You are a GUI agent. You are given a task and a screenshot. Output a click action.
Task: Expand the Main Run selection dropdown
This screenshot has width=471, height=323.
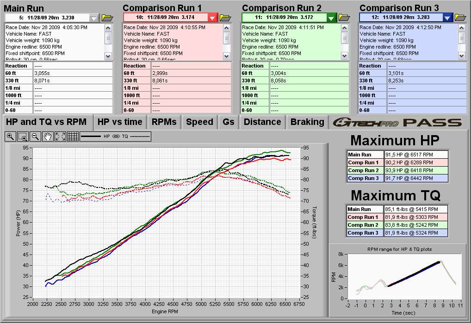[x=94, y=18]
